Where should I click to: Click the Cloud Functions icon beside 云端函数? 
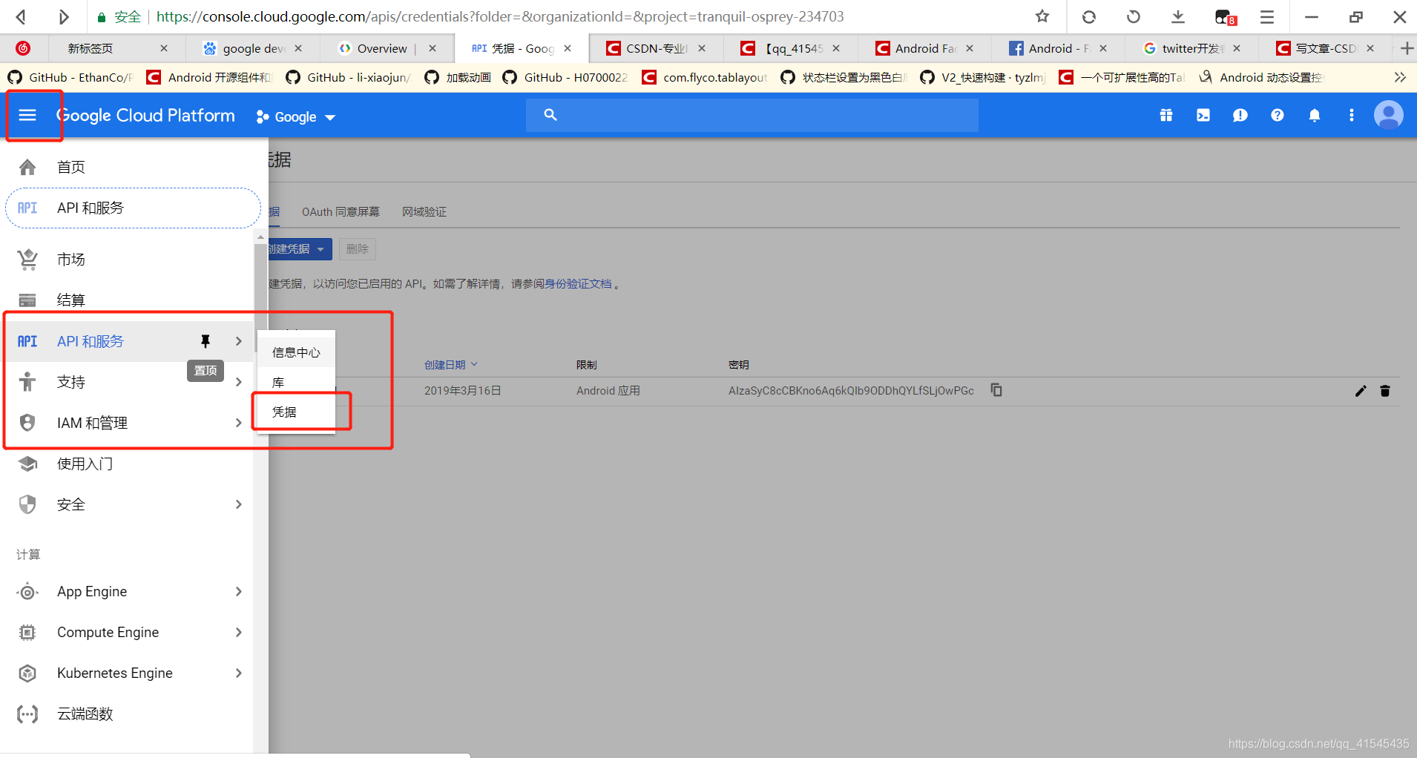[27, 713]
